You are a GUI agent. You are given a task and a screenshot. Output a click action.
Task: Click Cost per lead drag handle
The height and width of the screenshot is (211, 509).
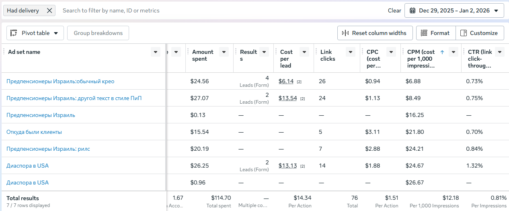click(276, 51)
